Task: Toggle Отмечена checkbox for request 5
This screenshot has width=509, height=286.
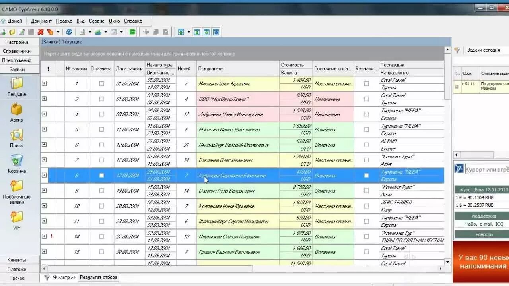Action: coord(101,129)
